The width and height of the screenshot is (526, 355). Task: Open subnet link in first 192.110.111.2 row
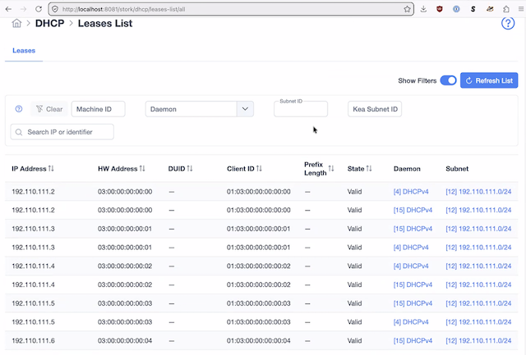478,192
